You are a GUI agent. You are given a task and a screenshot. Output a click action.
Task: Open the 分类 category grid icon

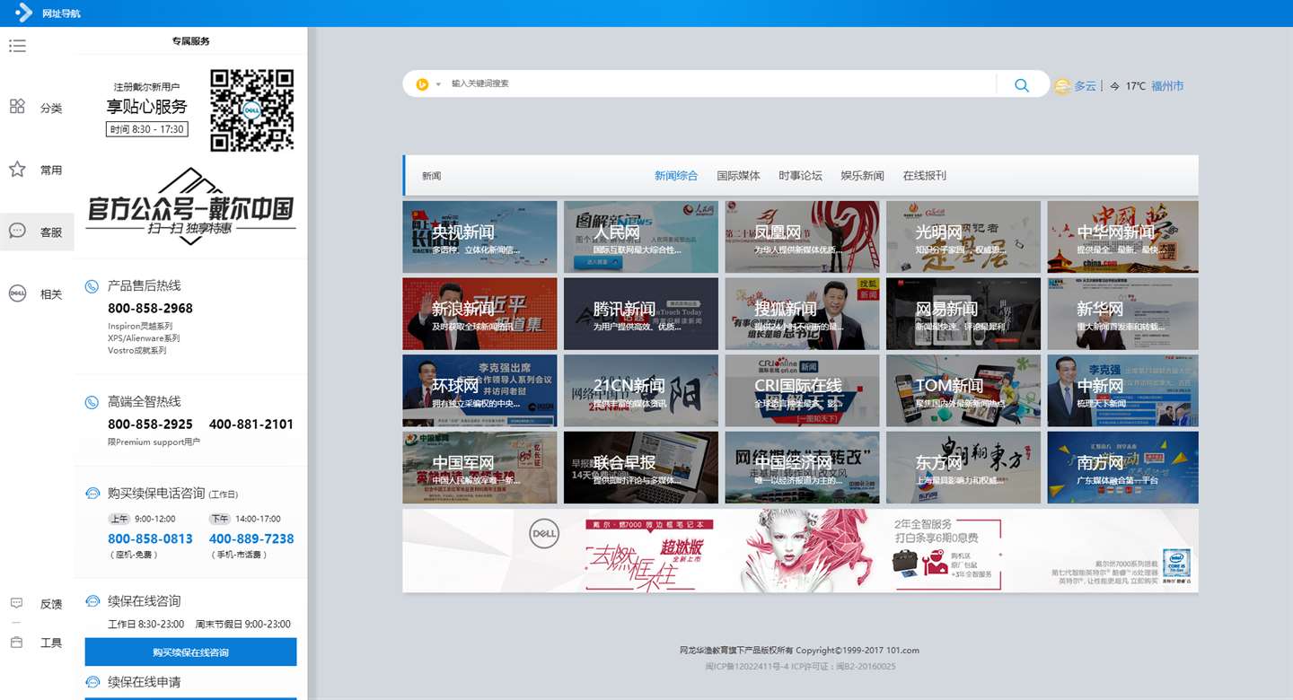point(17,107)
